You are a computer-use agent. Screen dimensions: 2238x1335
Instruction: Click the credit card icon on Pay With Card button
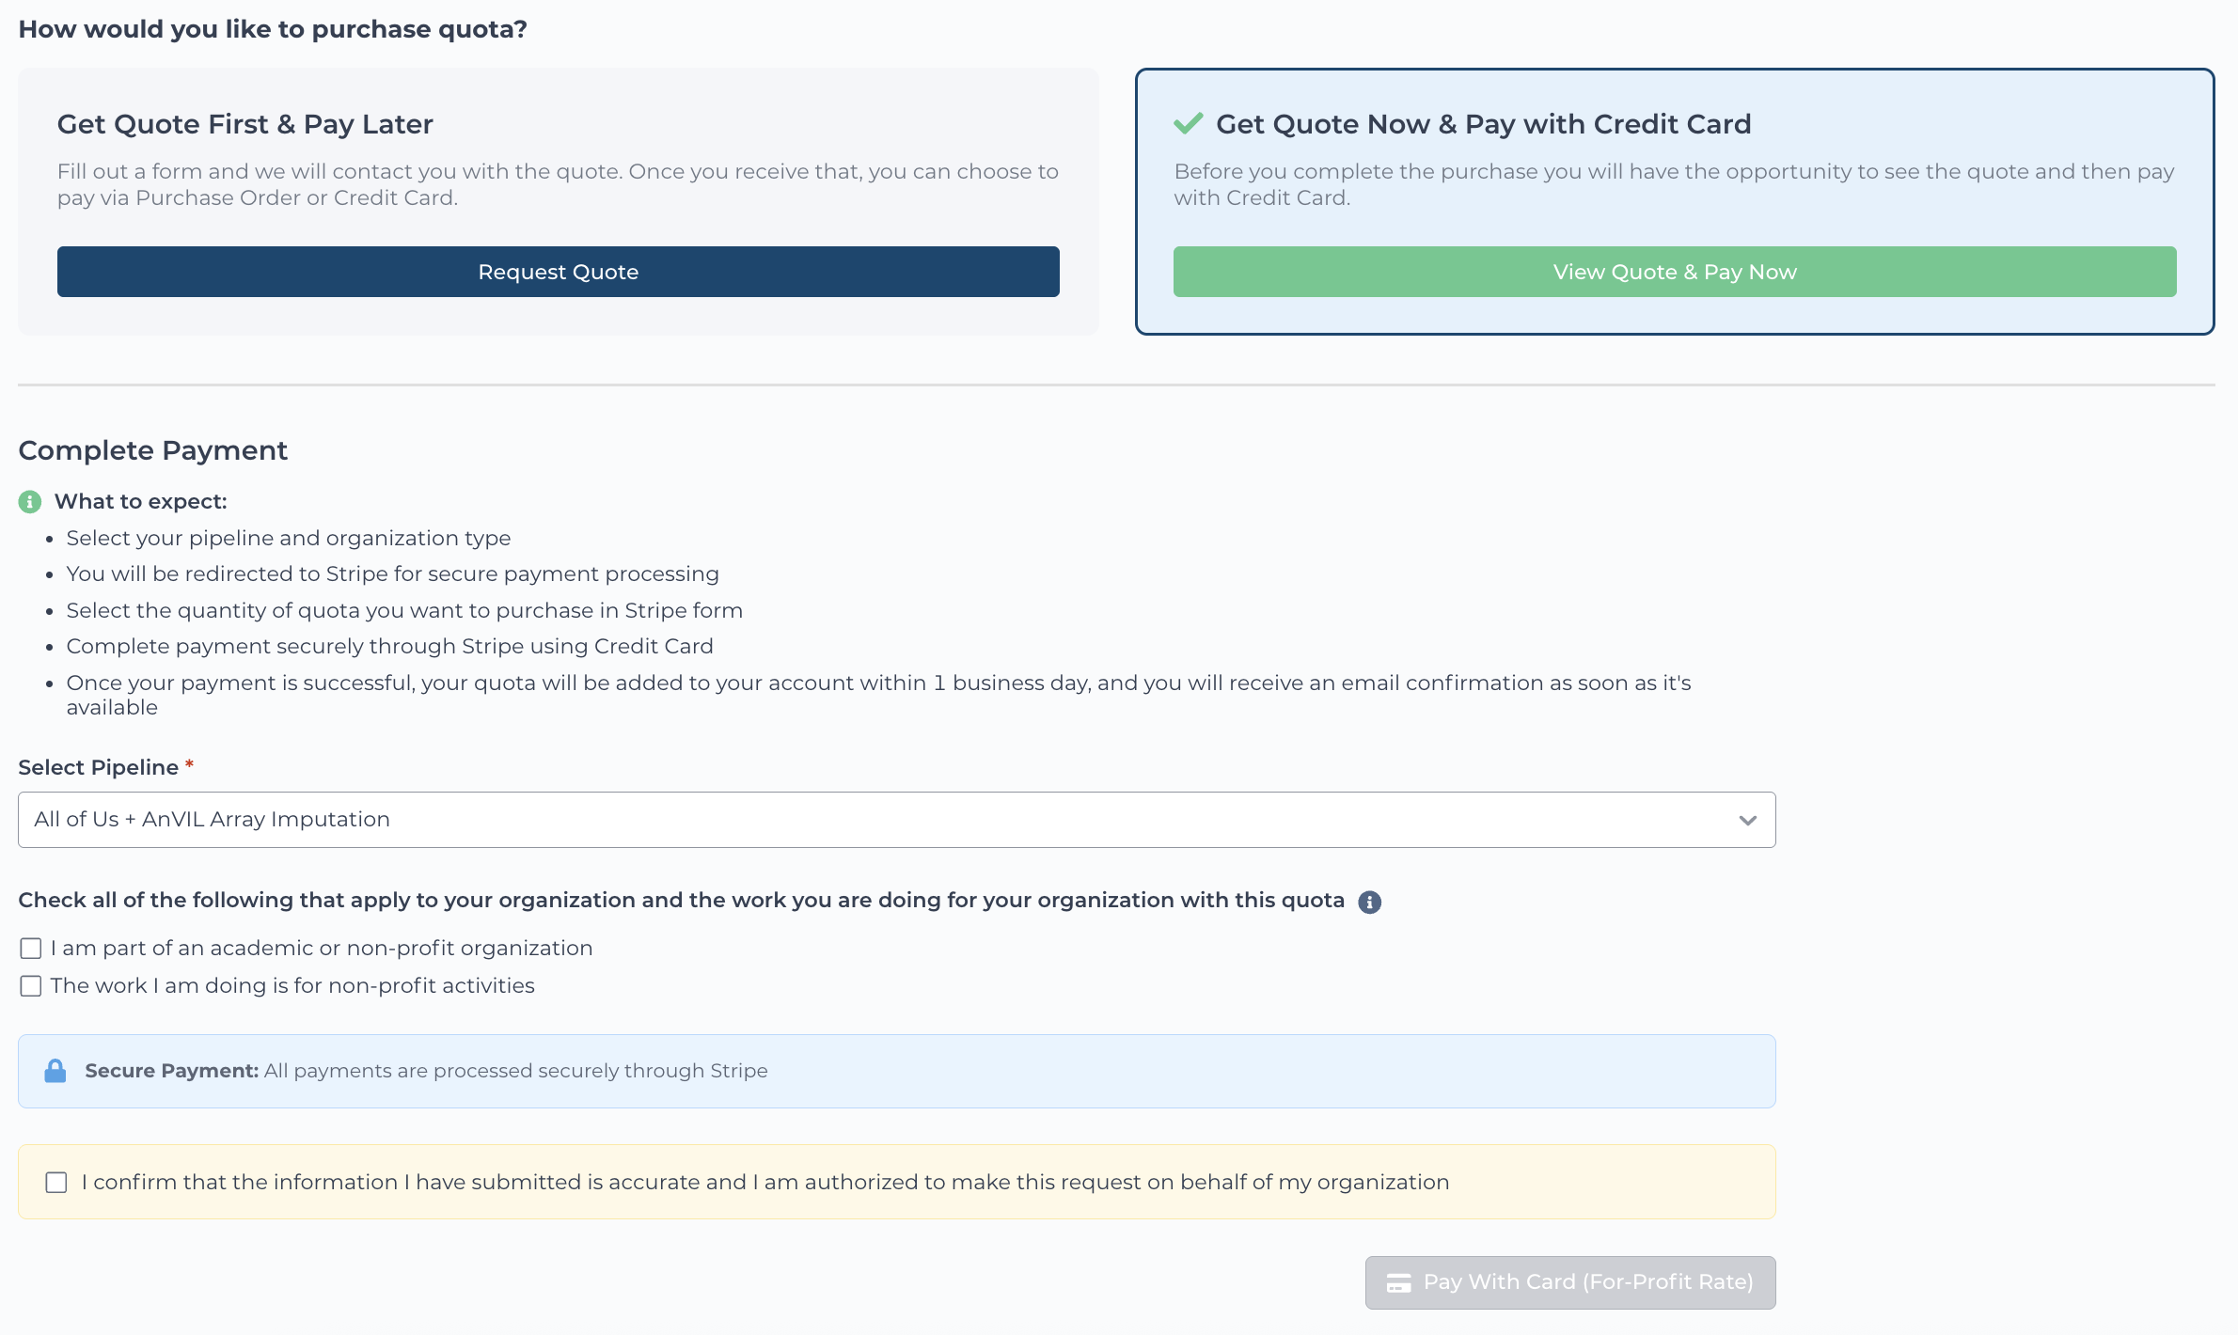1398,1283
